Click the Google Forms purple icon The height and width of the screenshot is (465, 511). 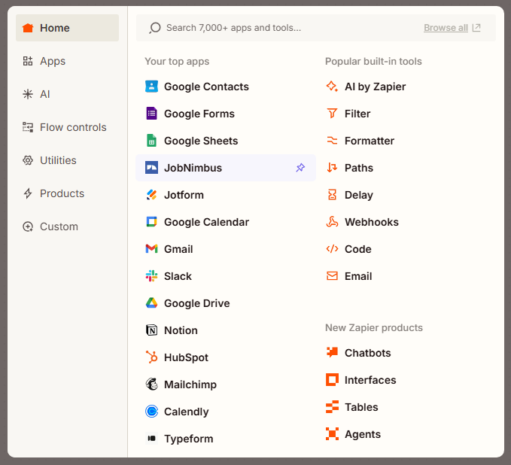151,114
